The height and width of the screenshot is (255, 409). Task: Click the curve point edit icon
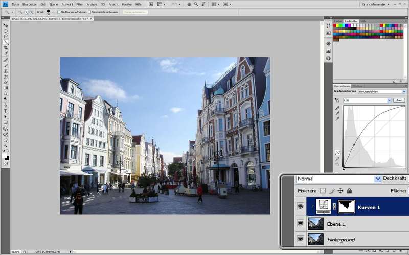pos(337,152)
